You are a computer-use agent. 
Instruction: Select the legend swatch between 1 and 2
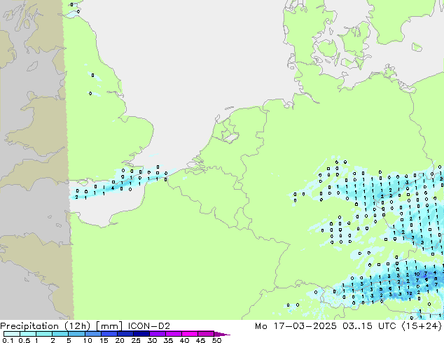(45, 334)
